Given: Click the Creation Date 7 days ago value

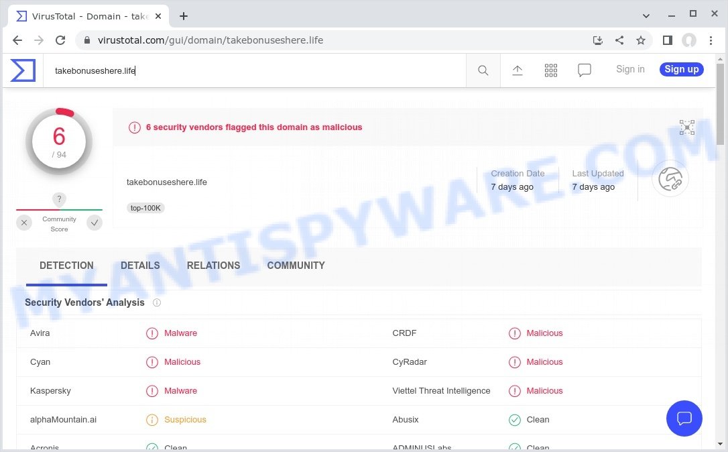Looking at the screenshot, I should pyautogui.click(x=511, y=187).
